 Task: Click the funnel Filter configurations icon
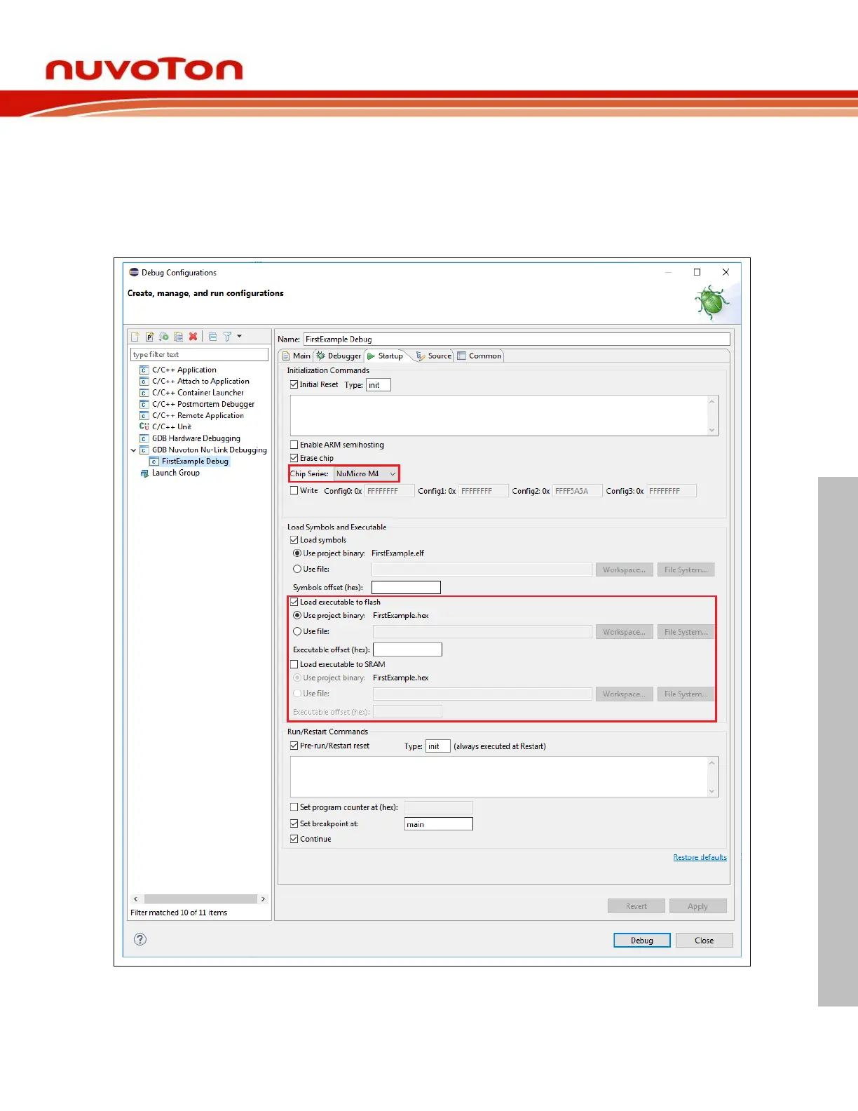pos(227,337)
